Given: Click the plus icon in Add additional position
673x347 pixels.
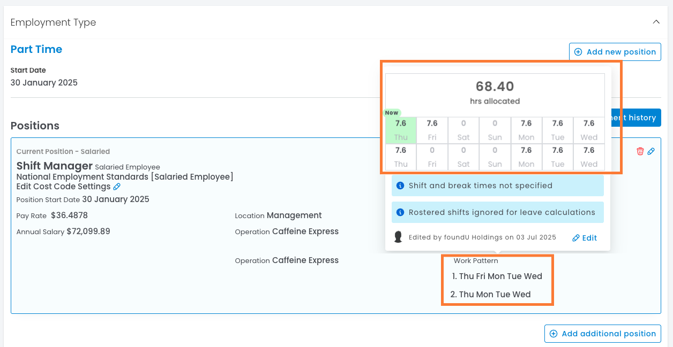Looking at the screenshot, I should pyautogui.click(x=554, y=334).
